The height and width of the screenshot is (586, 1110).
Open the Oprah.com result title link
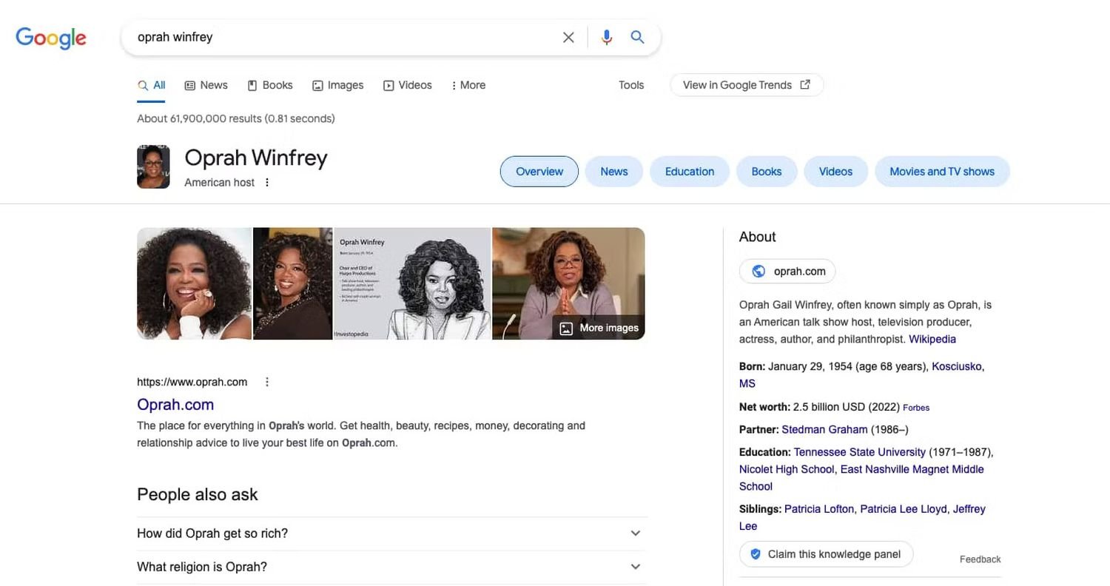(175, 405)
